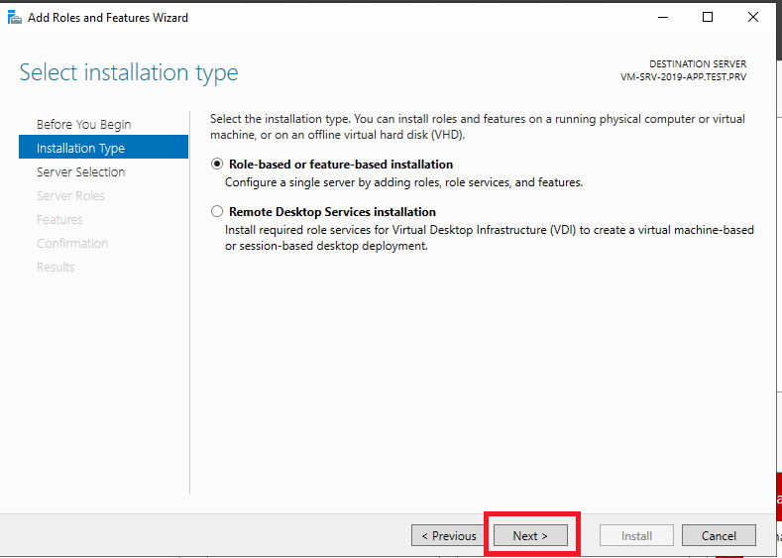Continue with the Next button
The image size is (782, 558).
click(x=530, y=535)
